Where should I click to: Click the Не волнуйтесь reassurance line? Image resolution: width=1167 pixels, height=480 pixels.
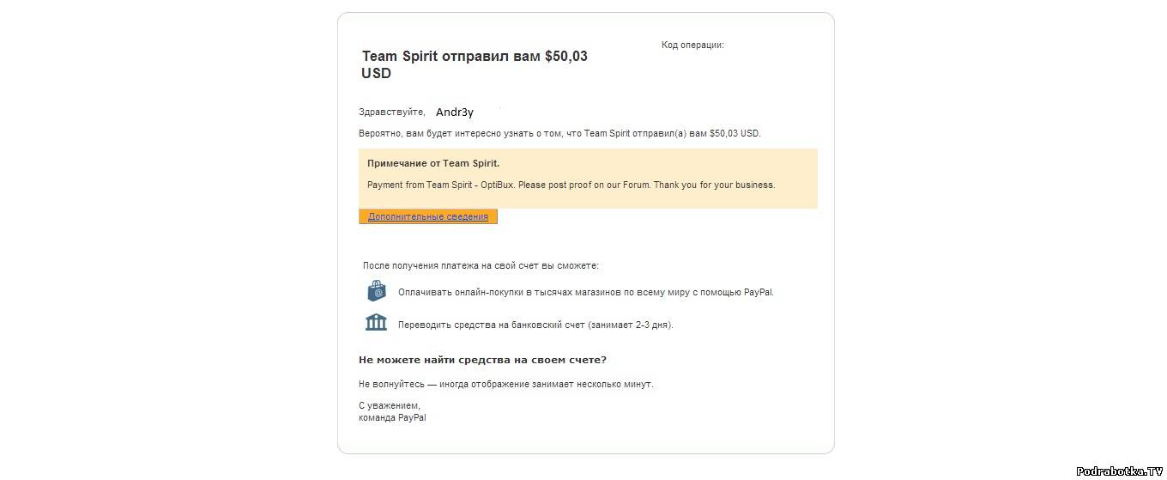(505, 384)
